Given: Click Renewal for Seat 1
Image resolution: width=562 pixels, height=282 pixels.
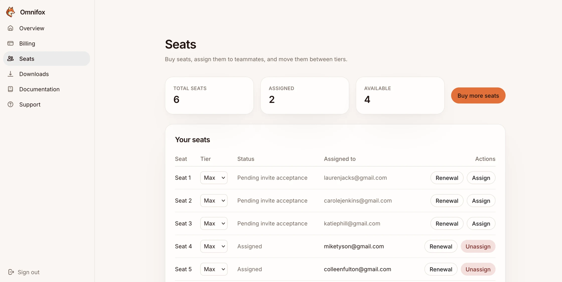Looking at the screenshot, I should coord(447,178).
